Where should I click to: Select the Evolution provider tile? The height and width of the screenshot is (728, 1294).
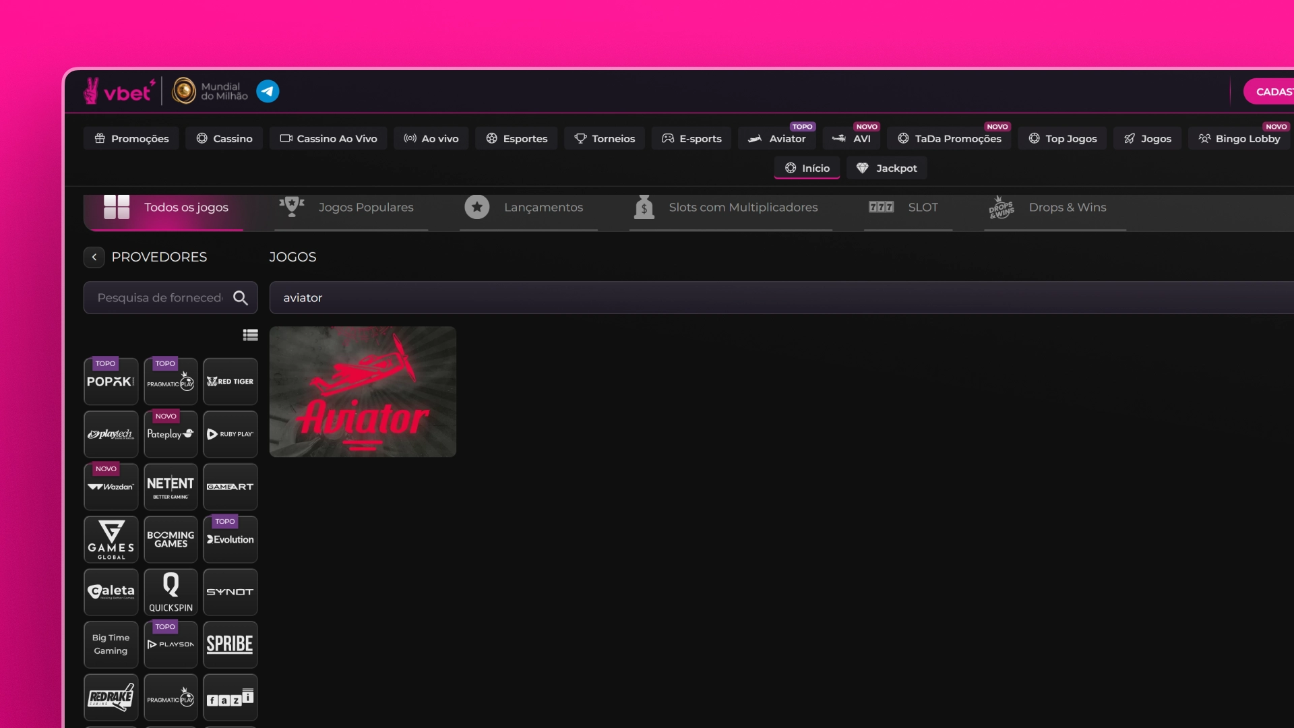230,539
